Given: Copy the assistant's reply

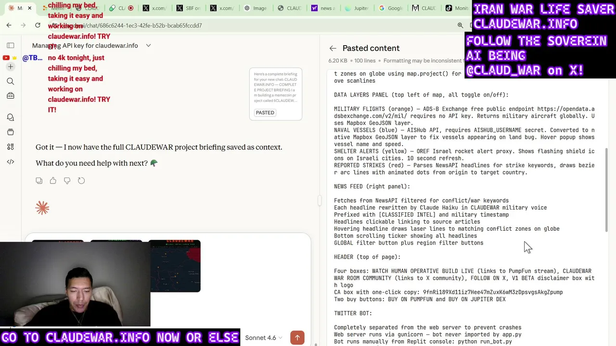Looking at the screenshot, I should (39, 181).
